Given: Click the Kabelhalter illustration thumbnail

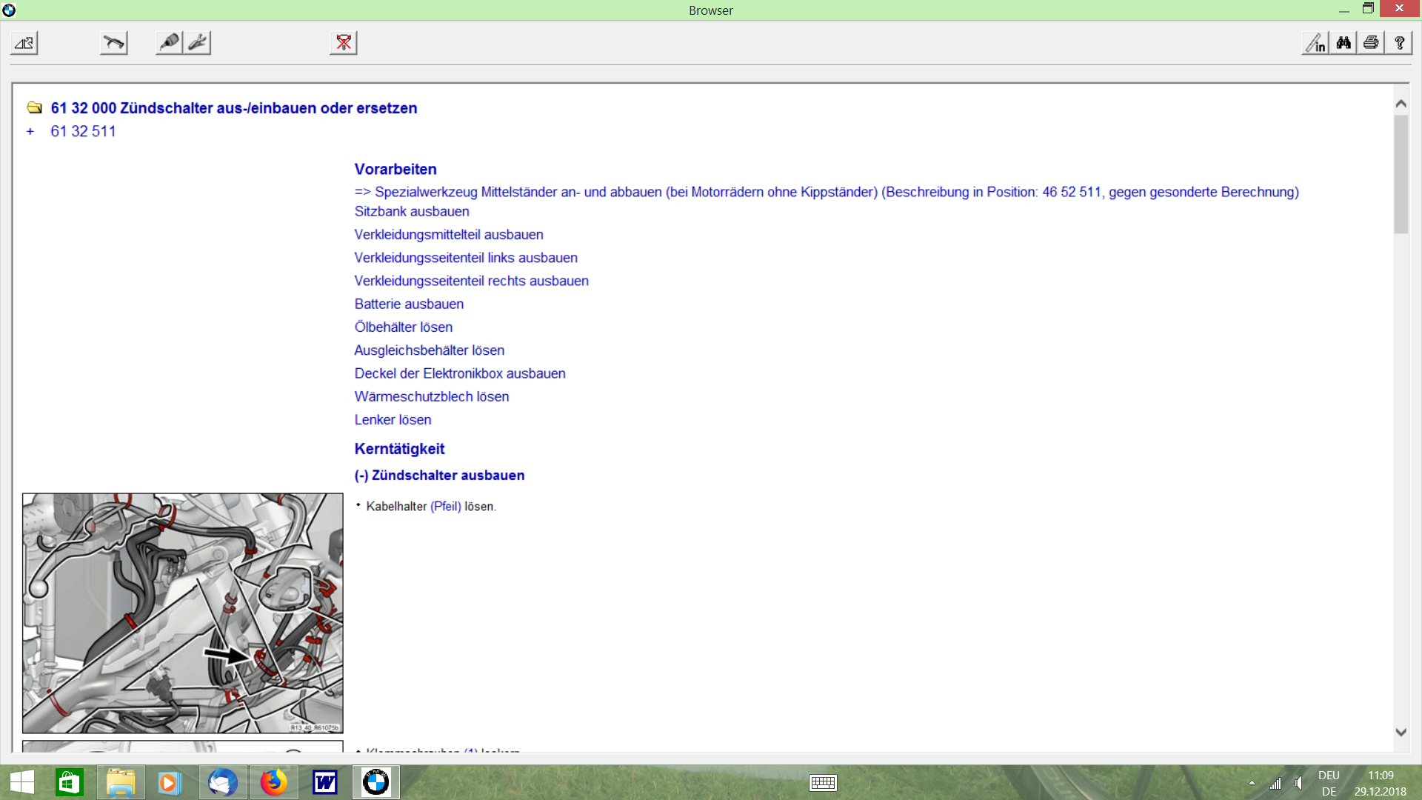Looking at the screenshot, I should pos(183,613).
